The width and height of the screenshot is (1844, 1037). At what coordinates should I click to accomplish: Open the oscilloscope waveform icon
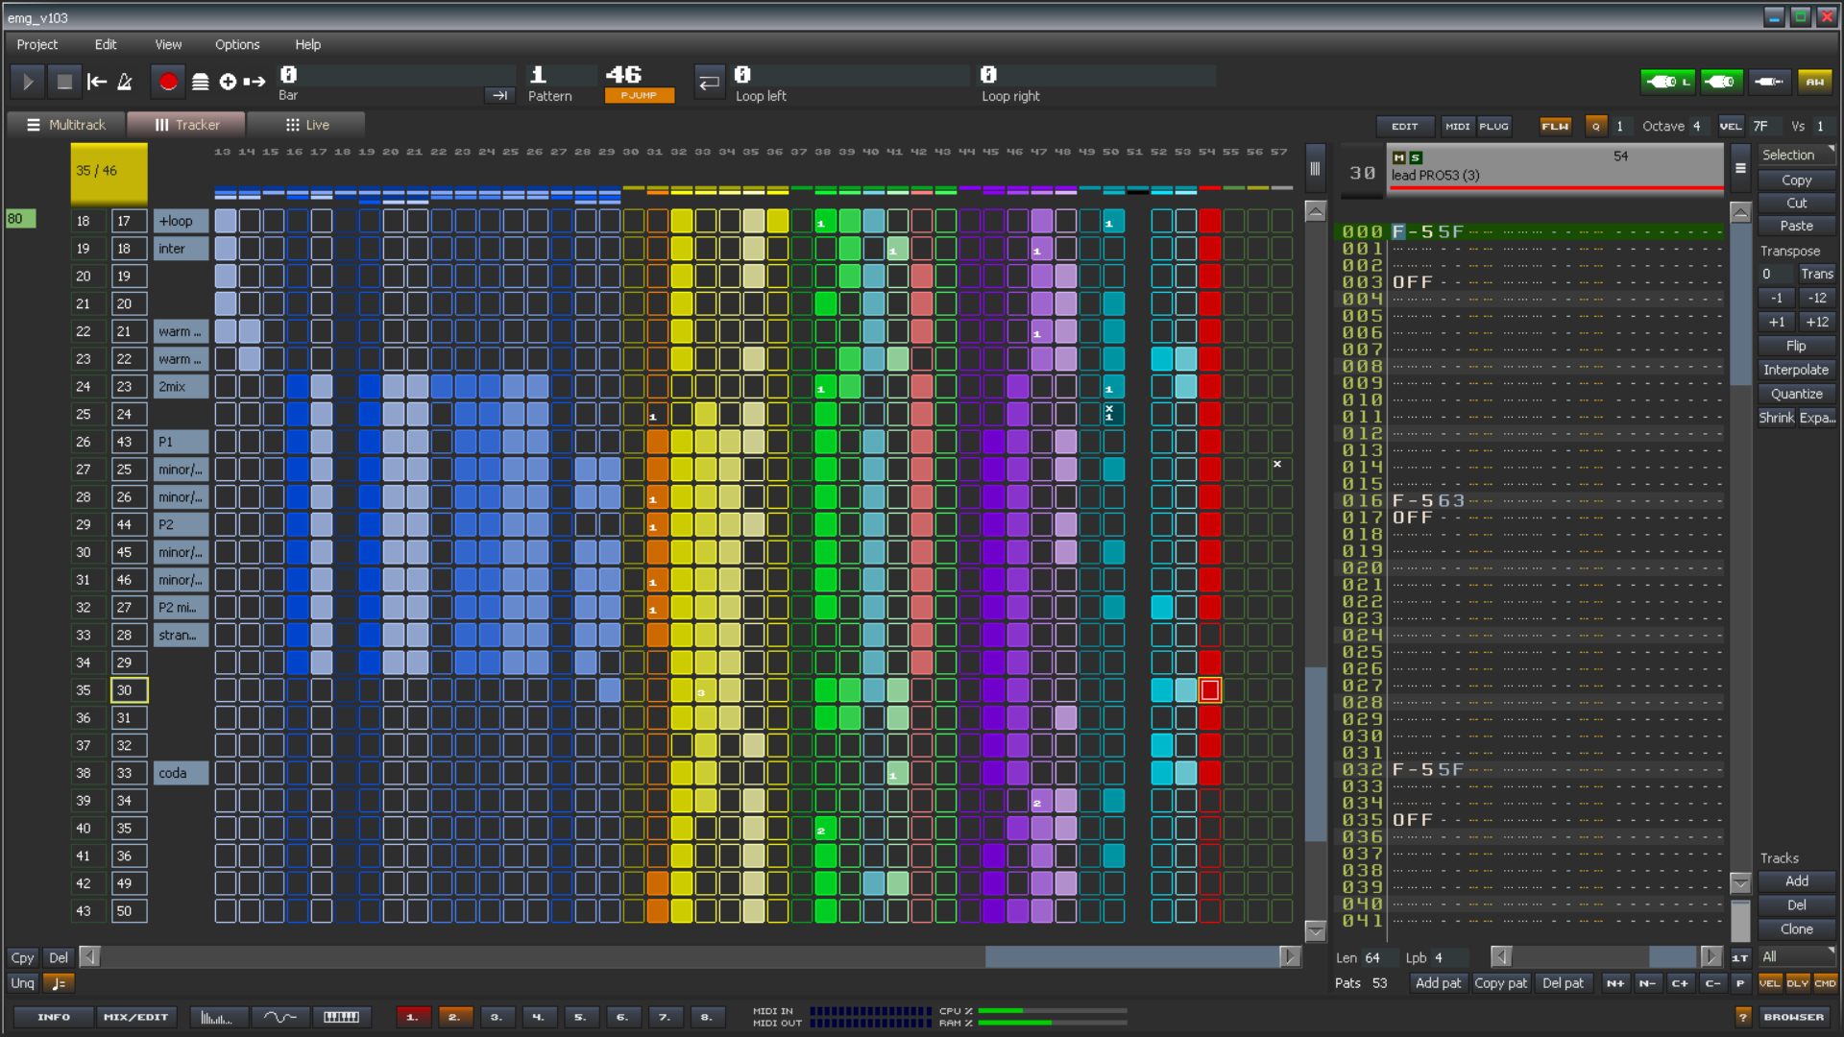tap(279, 1017)
